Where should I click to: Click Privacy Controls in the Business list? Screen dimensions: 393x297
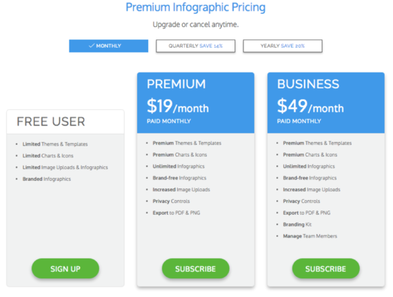(x=301, y=202)
